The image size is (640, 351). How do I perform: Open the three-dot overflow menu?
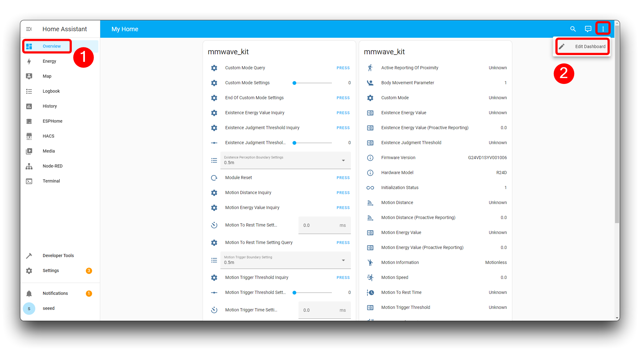pos(603,29)
